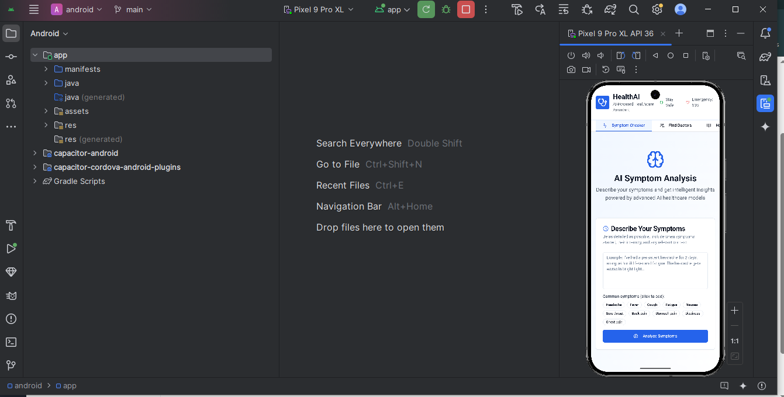This screenshot has height=397, width=784.
Task: Open the Android project view dropdown
Action: [x=50, y=33]
